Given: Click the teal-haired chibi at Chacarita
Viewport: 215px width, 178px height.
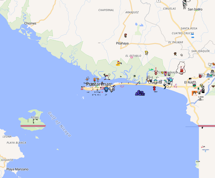Looking at the screenshot, I should pyautogui.click(x=155, y=81).
